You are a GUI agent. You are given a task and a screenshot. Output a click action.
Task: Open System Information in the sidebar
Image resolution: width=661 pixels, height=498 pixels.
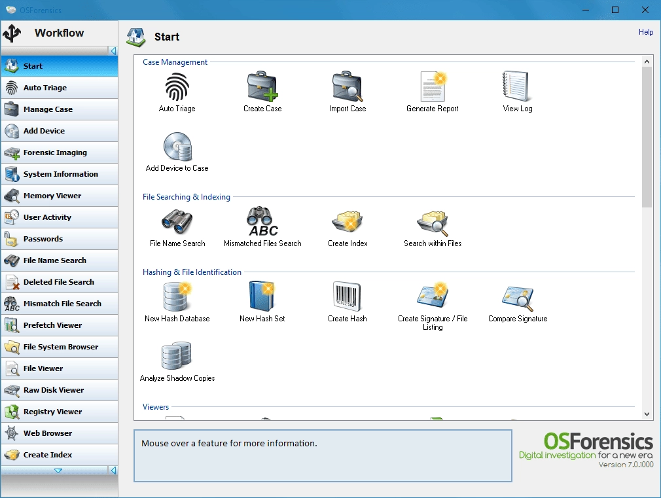[x=60, y=173]
